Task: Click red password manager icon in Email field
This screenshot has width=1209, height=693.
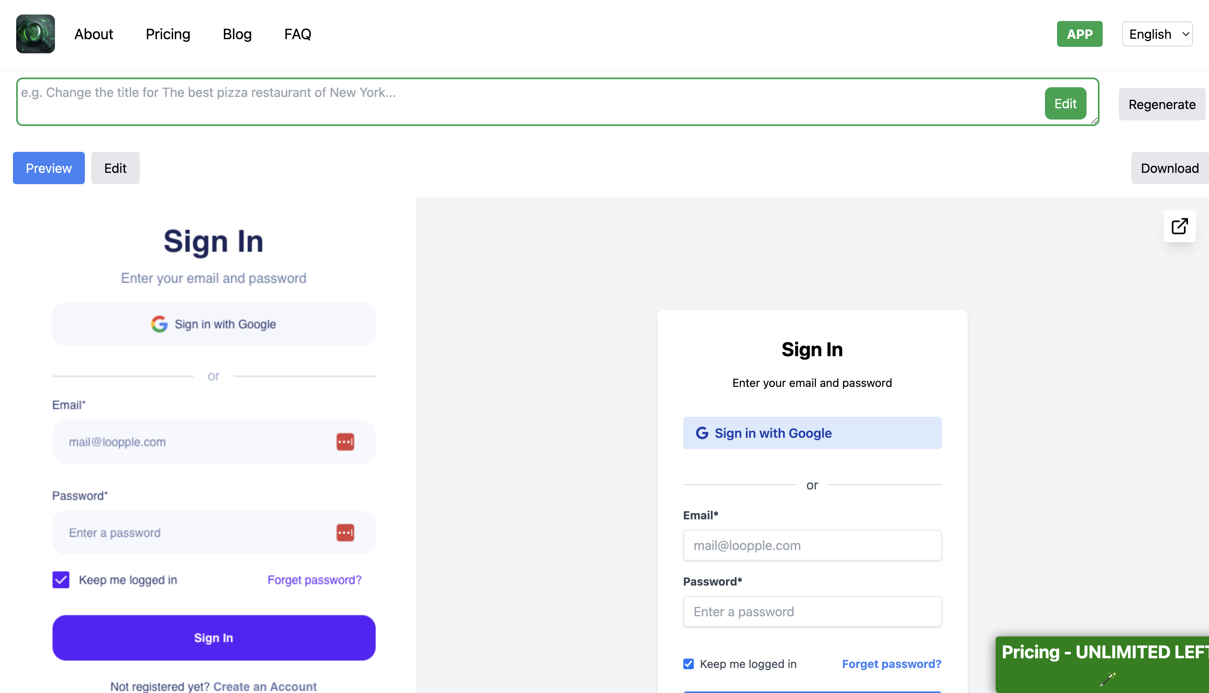Action: (x=345, y=442)
